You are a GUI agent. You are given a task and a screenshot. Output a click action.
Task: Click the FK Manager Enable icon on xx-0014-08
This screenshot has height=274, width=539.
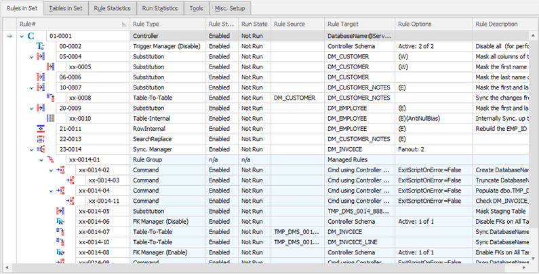point(60,251)
